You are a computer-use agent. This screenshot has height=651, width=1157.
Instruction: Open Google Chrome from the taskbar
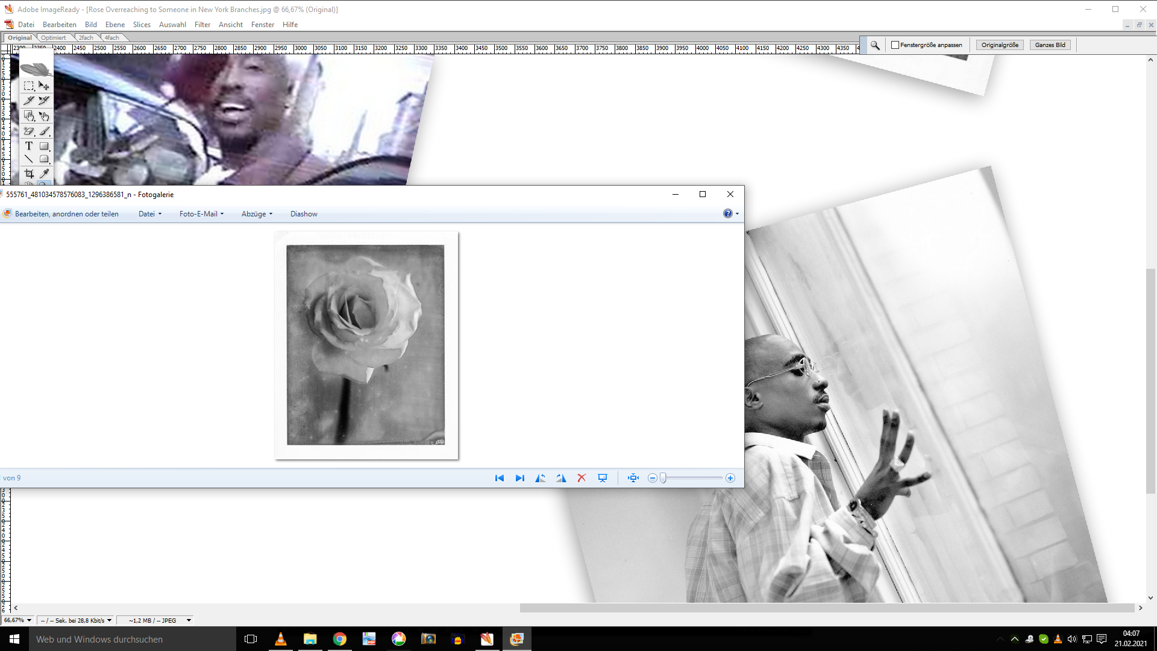point(339,639)
